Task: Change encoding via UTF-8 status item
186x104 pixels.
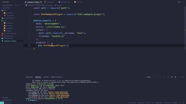Action: pyautogui.click(x=148, y=103)
